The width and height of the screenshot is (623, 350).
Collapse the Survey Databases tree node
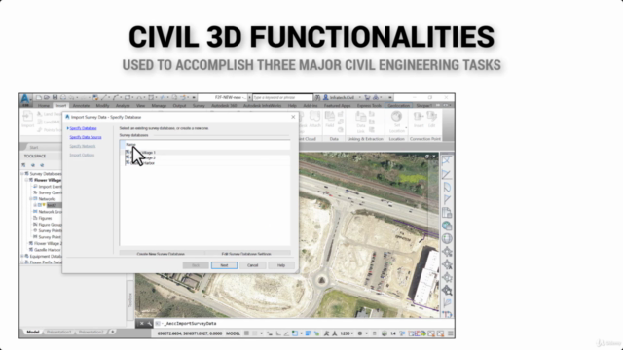click(x=22, y=174)
